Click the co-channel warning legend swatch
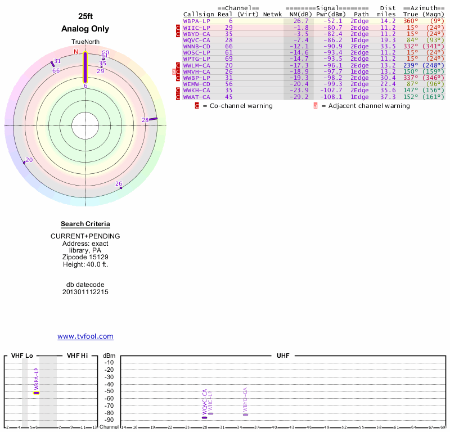This screenshot has width=450, height=432. point(197,106)
